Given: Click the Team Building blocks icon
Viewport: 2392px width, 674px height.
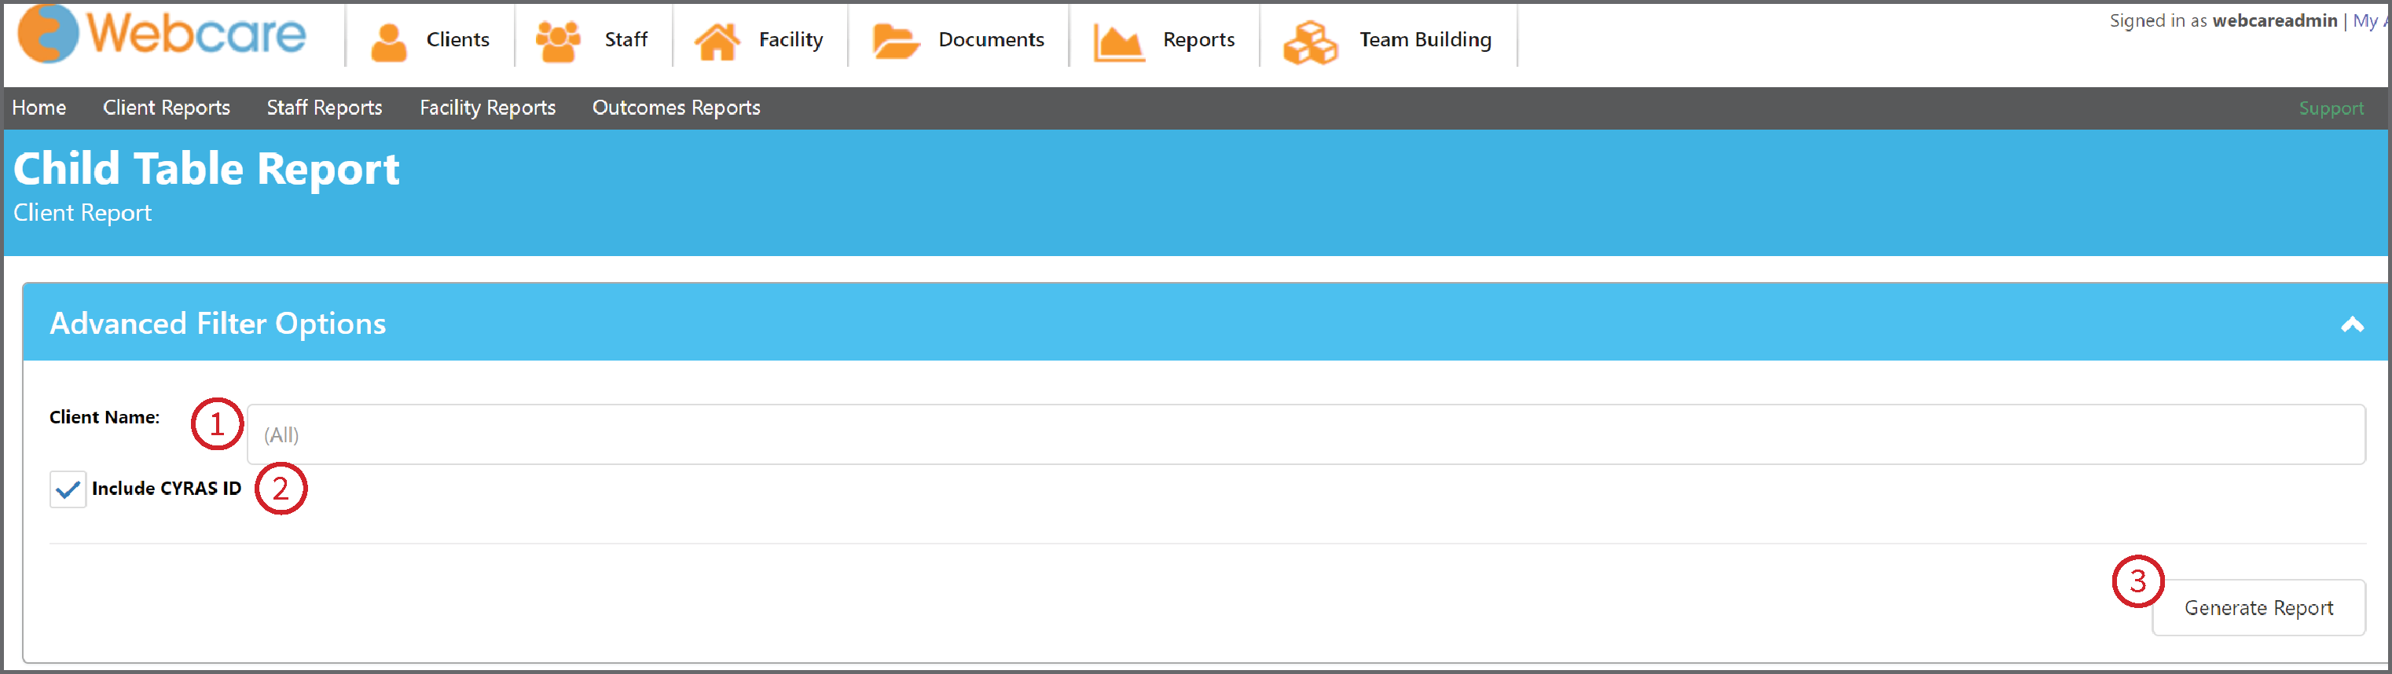Looking at the screenshot, I should [x=1310, y=42].
